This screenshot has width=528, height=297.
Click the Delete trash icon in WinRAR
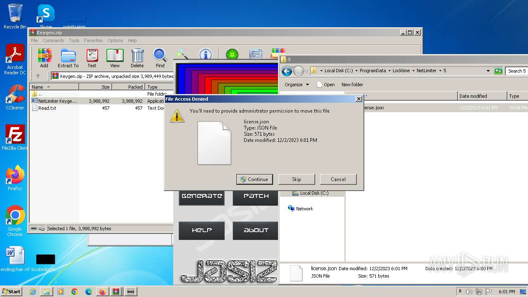(137, 58)
